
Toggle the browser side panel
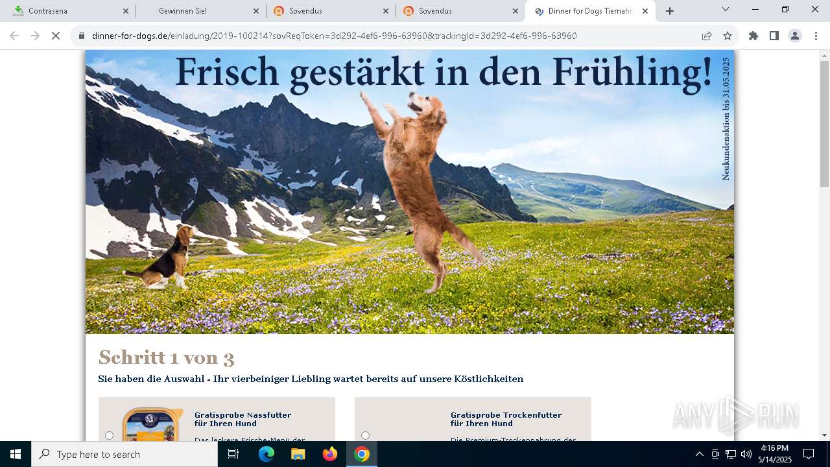(774, 36)
